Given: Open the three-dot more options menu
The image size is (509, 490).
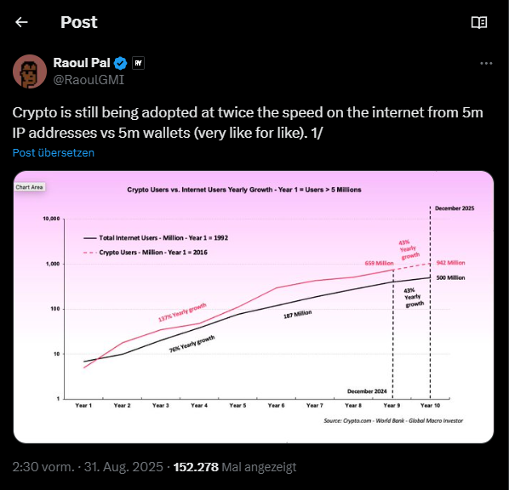Looking at the screenshot, I should point(486,63).
